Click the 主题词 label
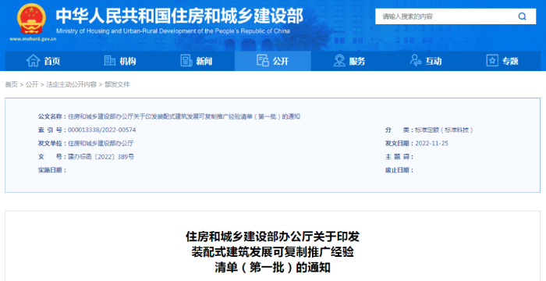The height and width of the screenshot is (281, 546). pos(399,157)
